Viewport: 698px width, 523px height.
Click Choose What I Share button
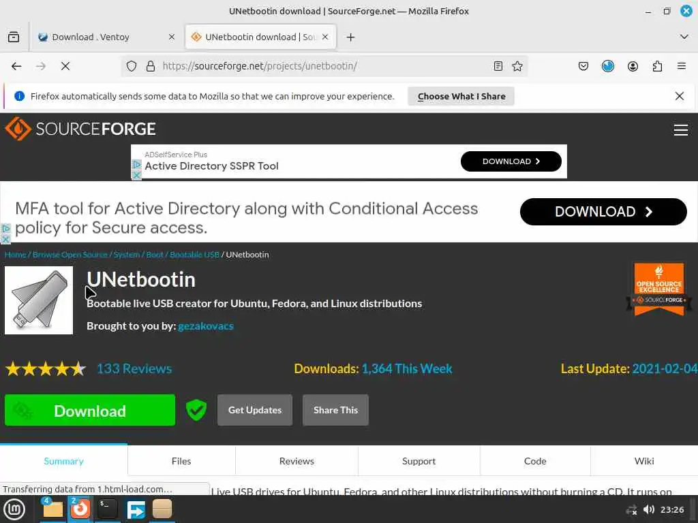[x=461, y=96]
